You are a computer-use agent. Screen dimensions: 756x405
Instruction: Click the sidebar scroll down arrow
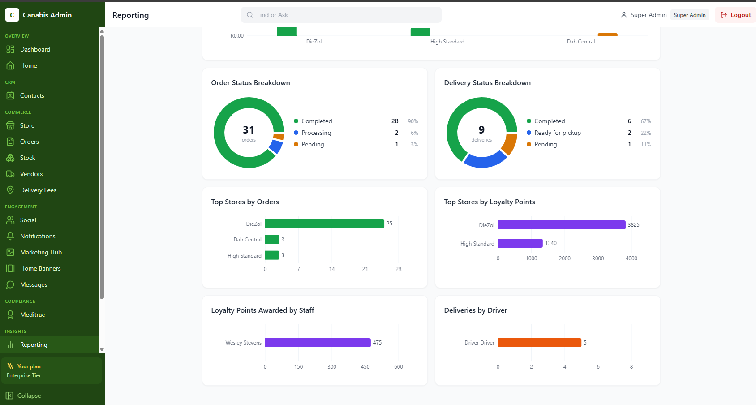coord(102,349)
